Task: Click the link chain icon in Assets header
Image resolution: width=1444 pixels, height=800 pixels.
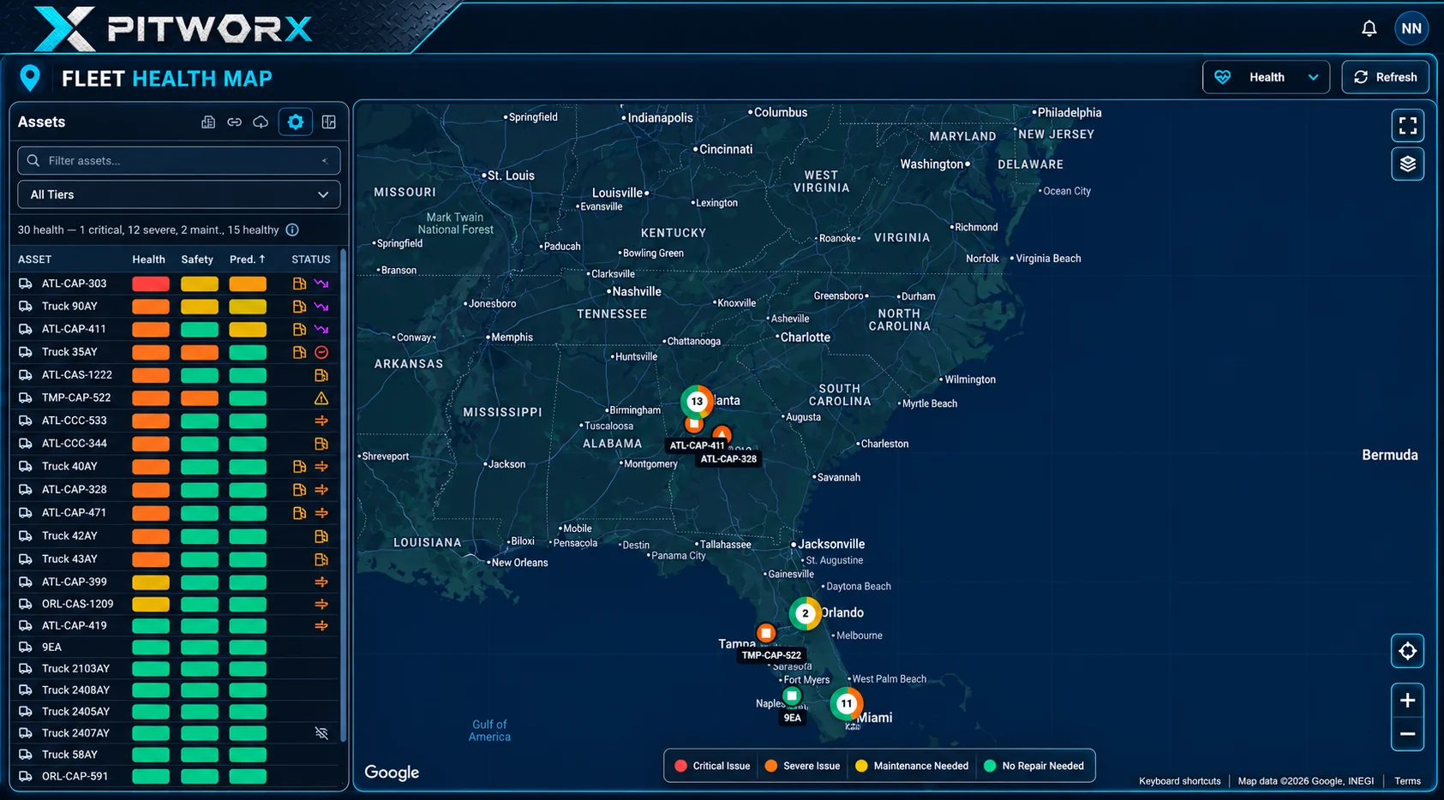Action: click(x=234, y=122)
